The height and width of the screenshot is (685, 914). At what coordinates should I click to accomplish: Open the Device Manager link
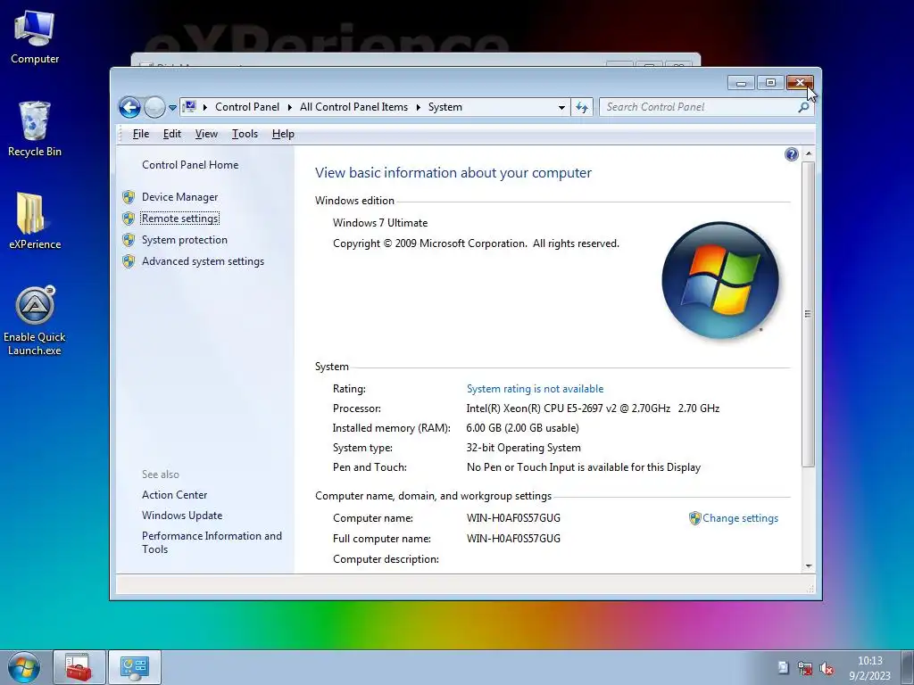(x=180, y=197)
